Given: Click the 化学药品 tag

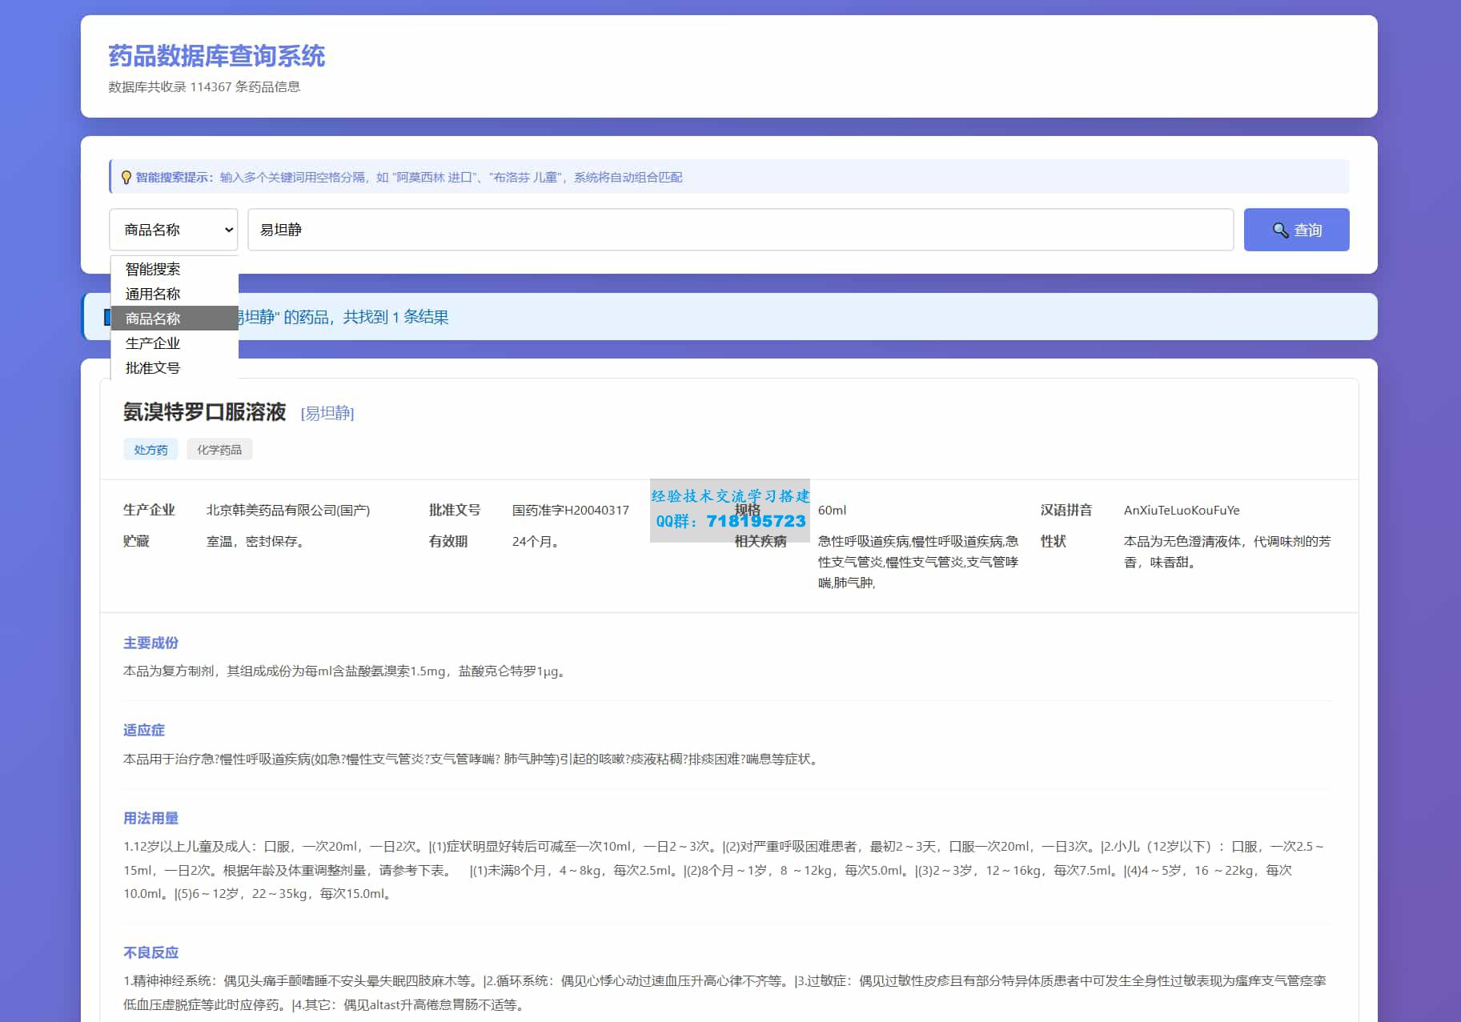Looking at the screenshot, I should (x=219, y=450).
